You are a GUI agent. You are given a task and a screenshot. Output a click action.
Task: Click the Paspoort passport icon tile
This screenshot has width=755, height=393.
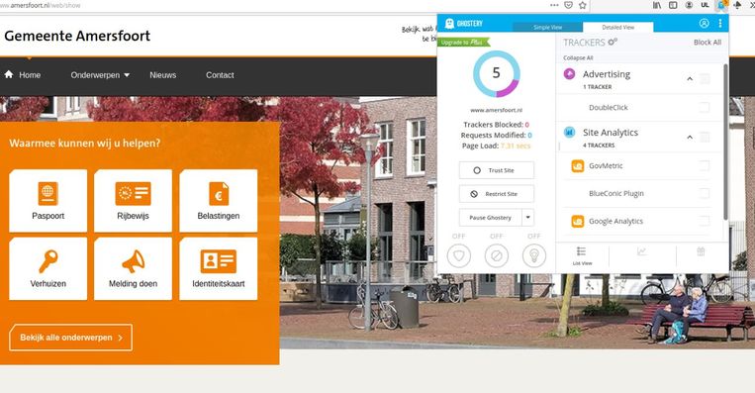48,200
